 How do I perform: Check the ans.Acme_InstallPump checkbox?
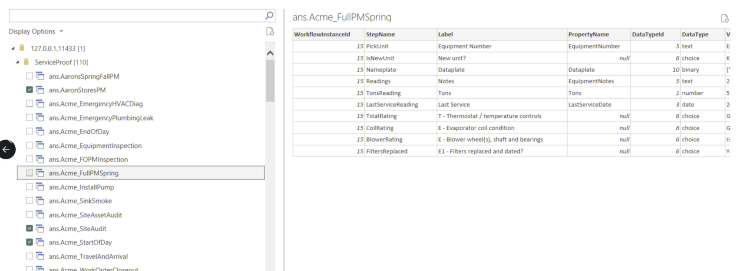[29, 187]
